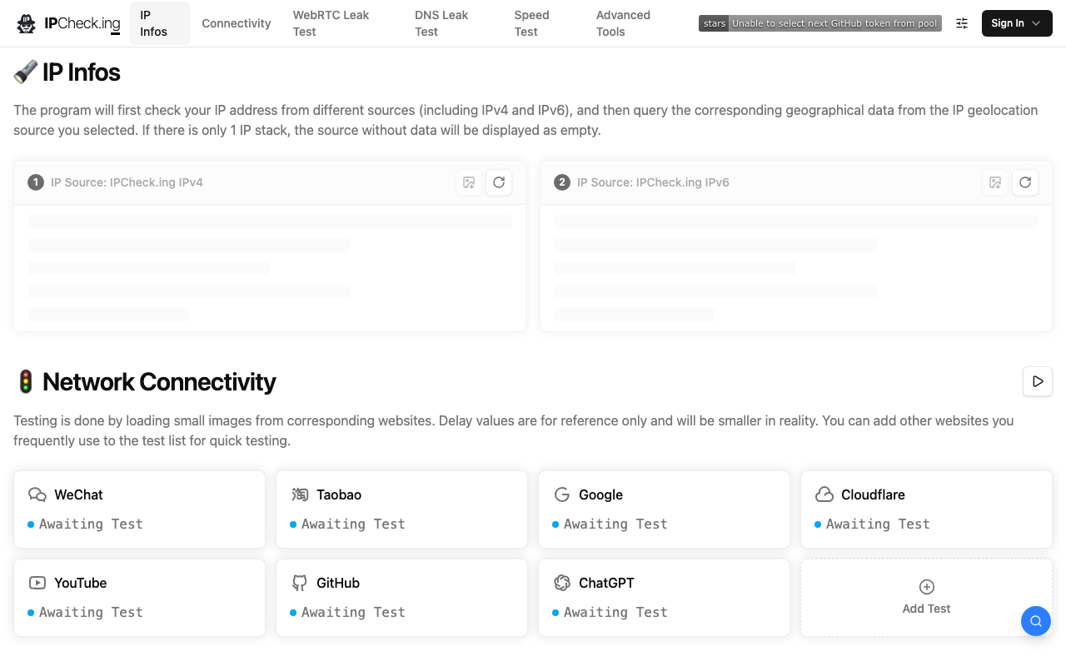Click the Google G icon
Screen dimensions: 1066x666
click(562, 495)
